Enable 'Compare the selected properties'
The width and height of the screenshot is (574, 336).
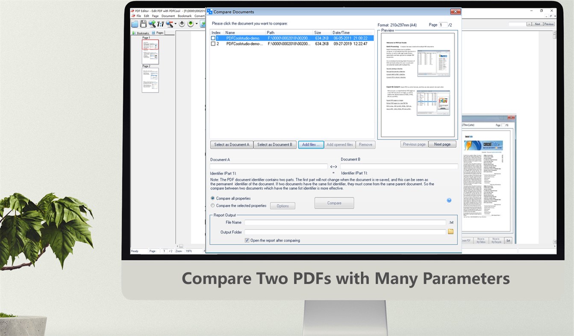(212, 205)
